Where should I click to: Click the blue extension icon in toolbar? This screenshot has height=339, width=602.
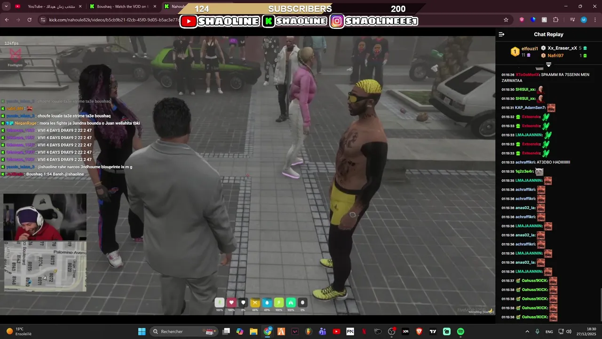[533, 20]
